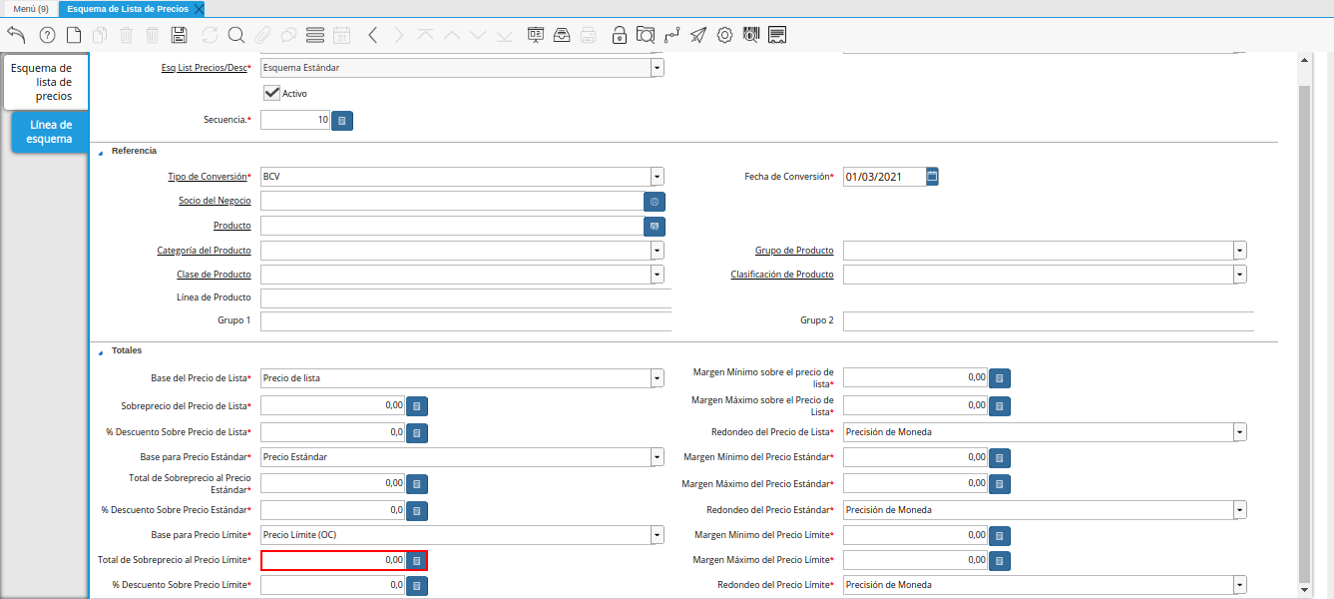The height and width of the screenshot is (599, 1334).
Task: Save the record with the floppy-disk icon
Action: point(179,35)
